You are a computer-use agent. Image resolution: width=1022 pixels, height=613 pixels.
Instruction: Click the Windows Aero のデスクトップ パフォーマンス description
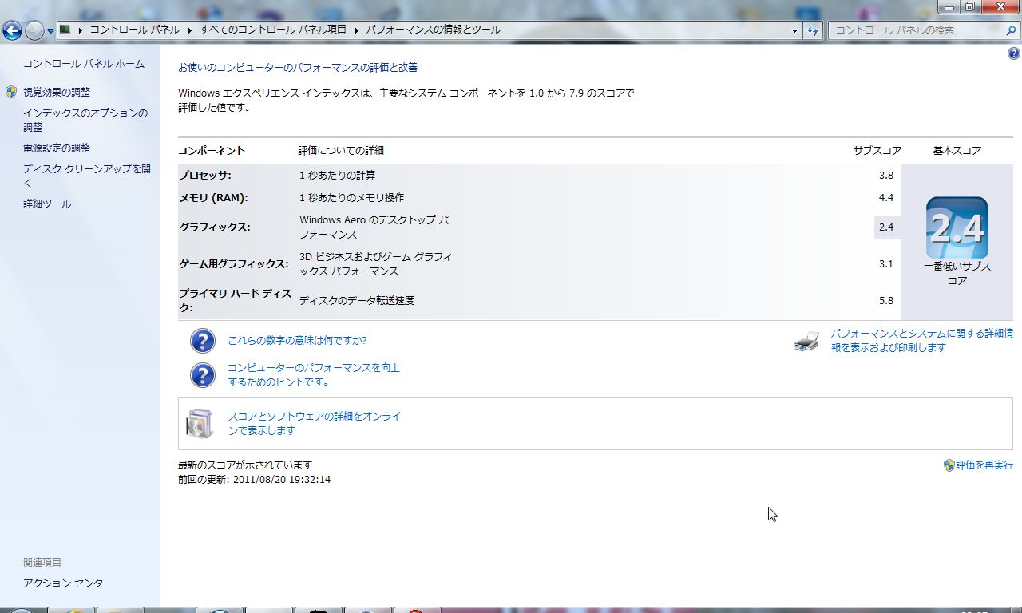pyautogui.click(x=374, y=227)
